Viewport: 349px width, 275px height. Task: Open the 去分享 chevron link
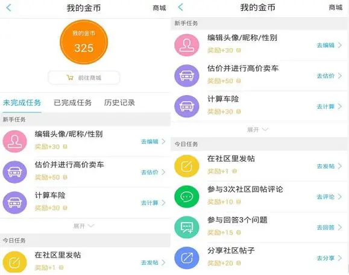click(329, 258)
